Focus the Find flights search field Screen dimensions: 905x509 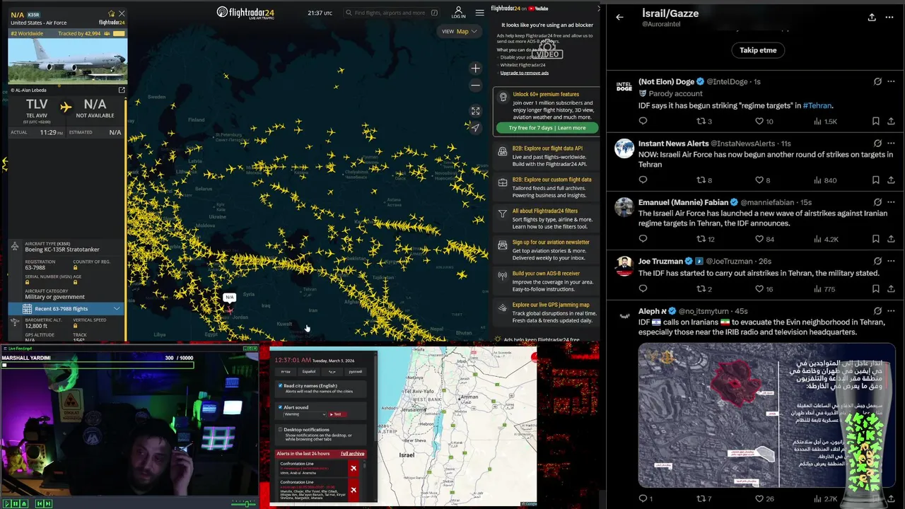391,13
